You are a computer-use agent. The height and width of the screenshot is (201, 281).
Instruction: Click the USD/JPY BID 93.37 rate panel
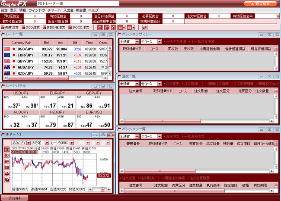[13, 102]
